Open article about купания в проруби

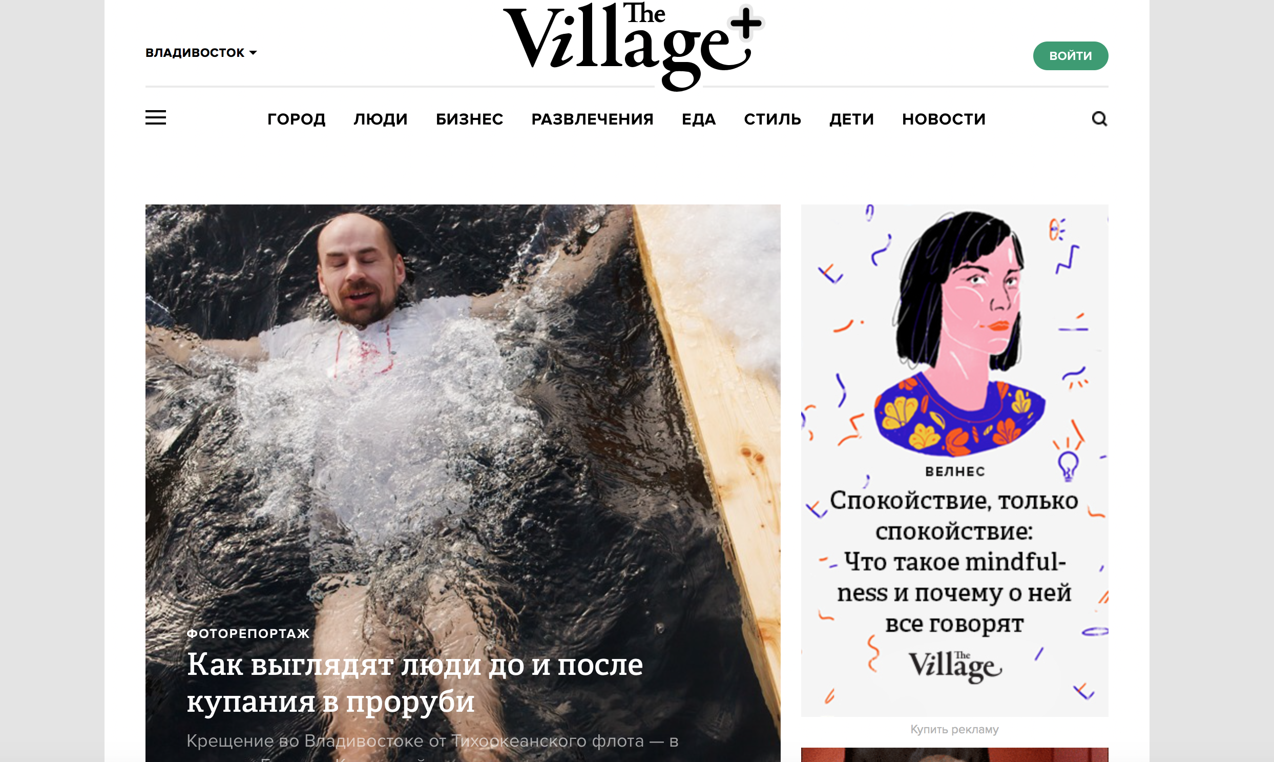[415, 683]
